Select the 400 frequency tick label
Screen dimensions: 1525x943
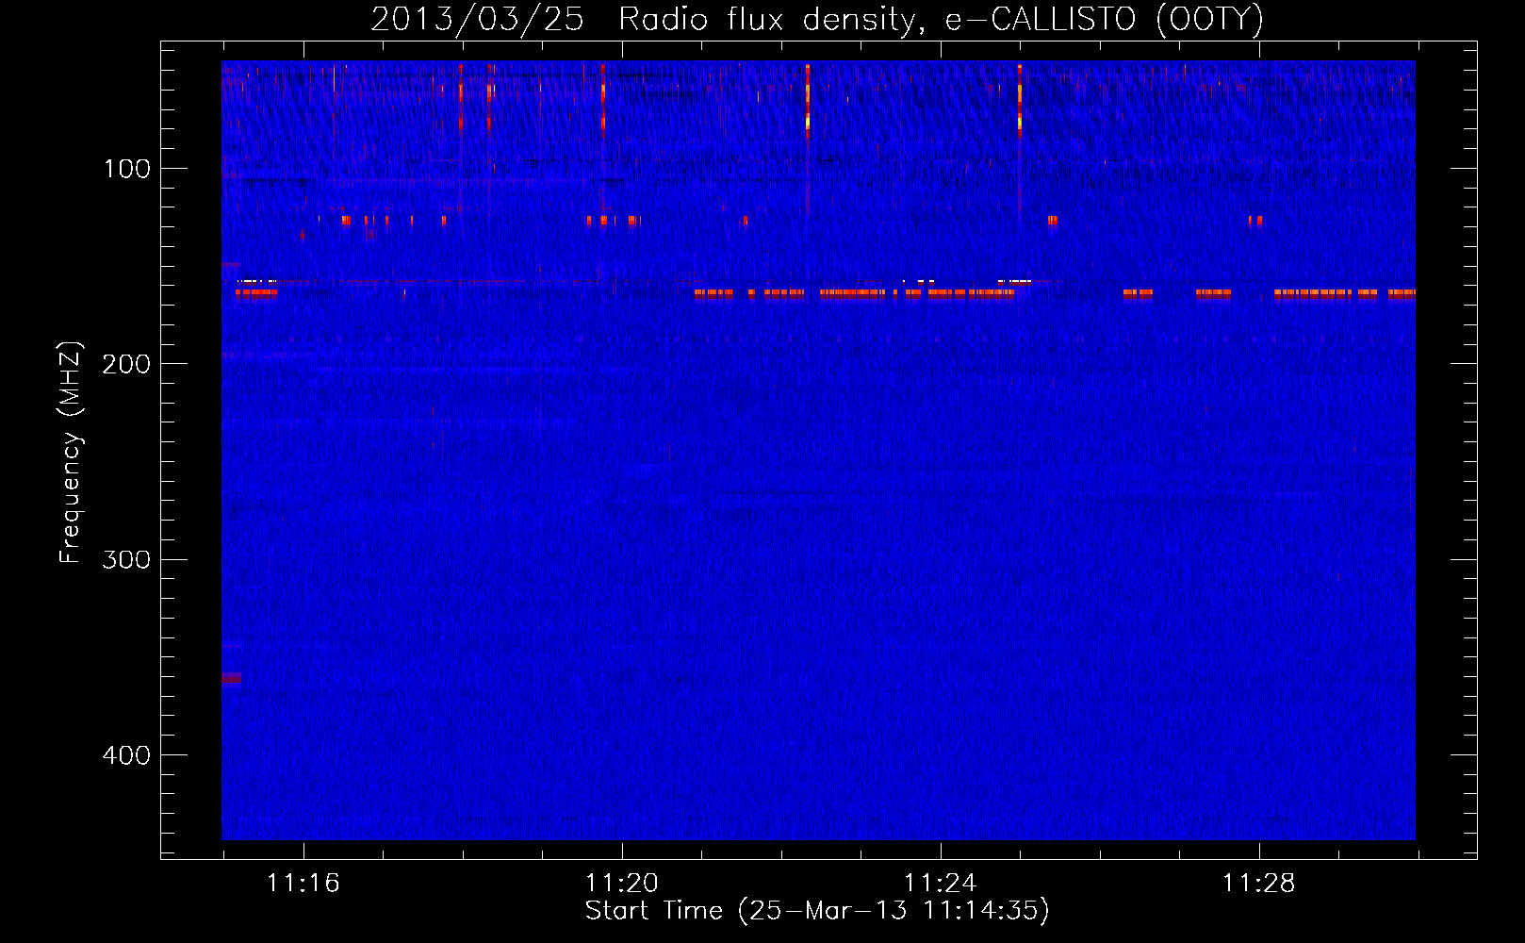pyautogui.click(x=126, y=755)
